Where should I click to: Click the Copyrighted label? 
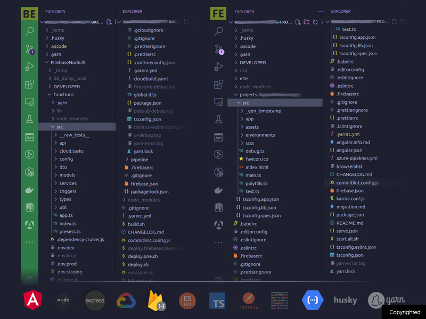(405, 312)
